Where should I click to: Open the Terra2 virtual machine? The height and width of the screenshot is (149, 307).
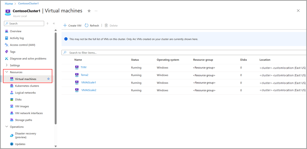[85, 75]
